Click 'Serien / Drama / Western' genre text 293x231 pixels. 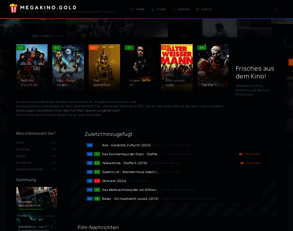[165, 163]
